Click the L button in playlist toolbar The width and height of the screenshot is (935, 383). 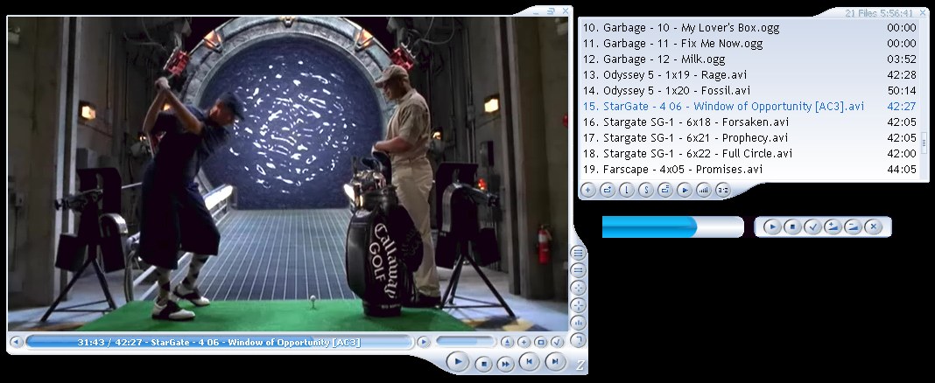627,190
